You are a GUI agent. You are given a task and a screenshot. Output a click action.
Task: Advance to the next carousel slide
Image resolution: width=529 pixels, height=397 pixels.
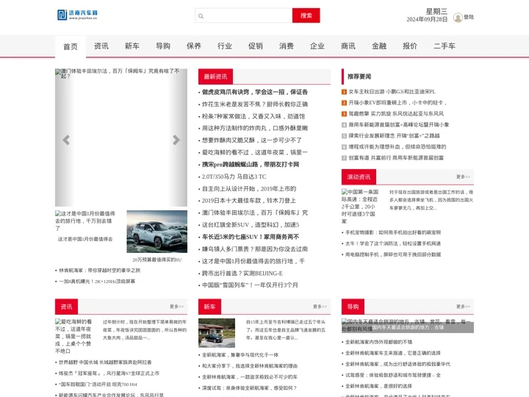tap(176, 140)
